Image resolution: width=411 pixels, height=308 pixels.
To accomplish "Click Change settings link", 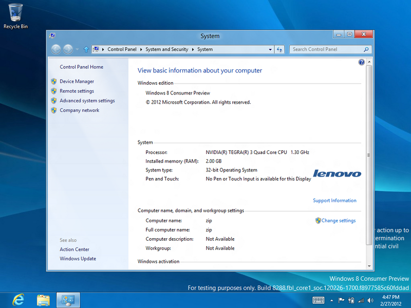I will [338, 221].
